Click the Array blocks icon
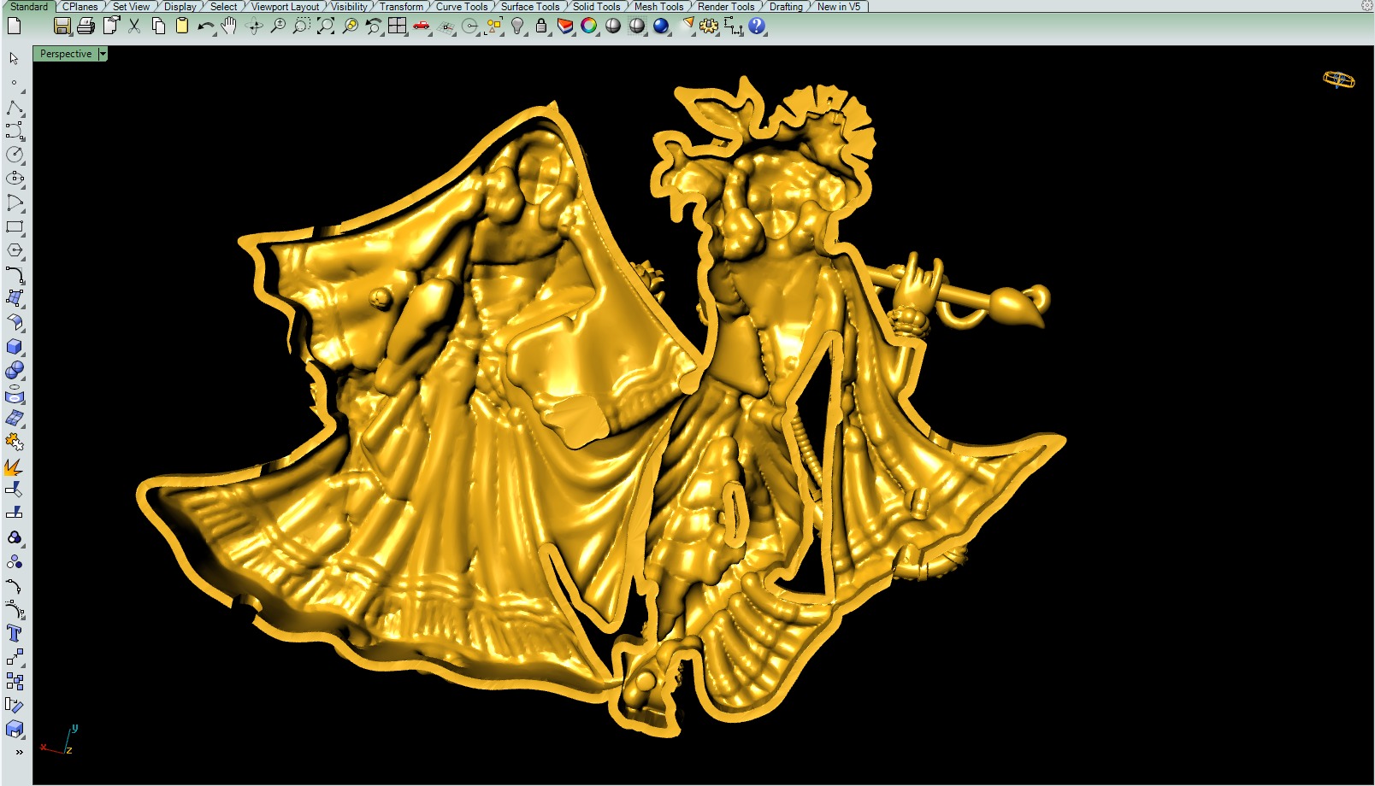This screenshot has height=786, width=1375. [x=15, y=681]
